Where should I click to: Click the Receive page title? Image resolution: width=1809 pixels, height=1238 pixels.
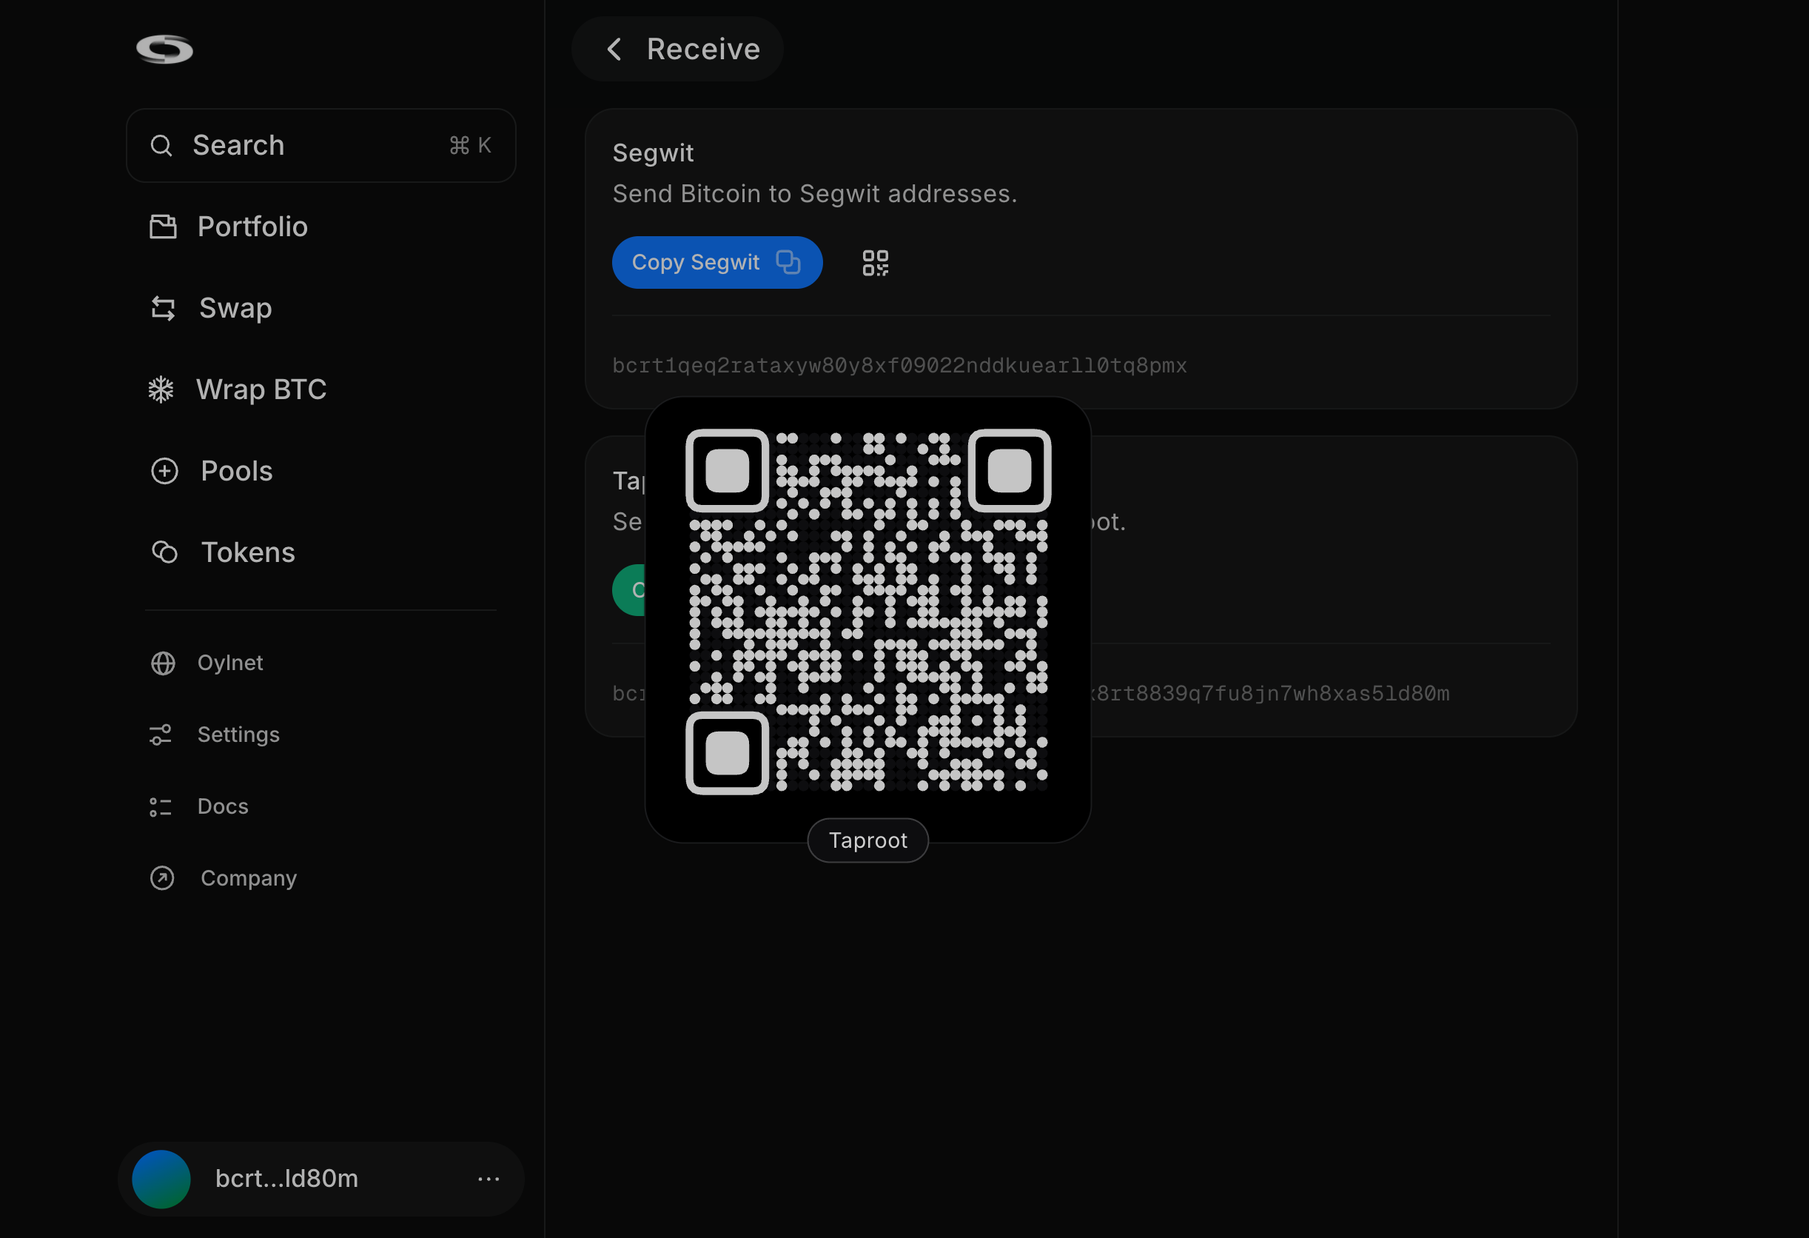(703, 50)
